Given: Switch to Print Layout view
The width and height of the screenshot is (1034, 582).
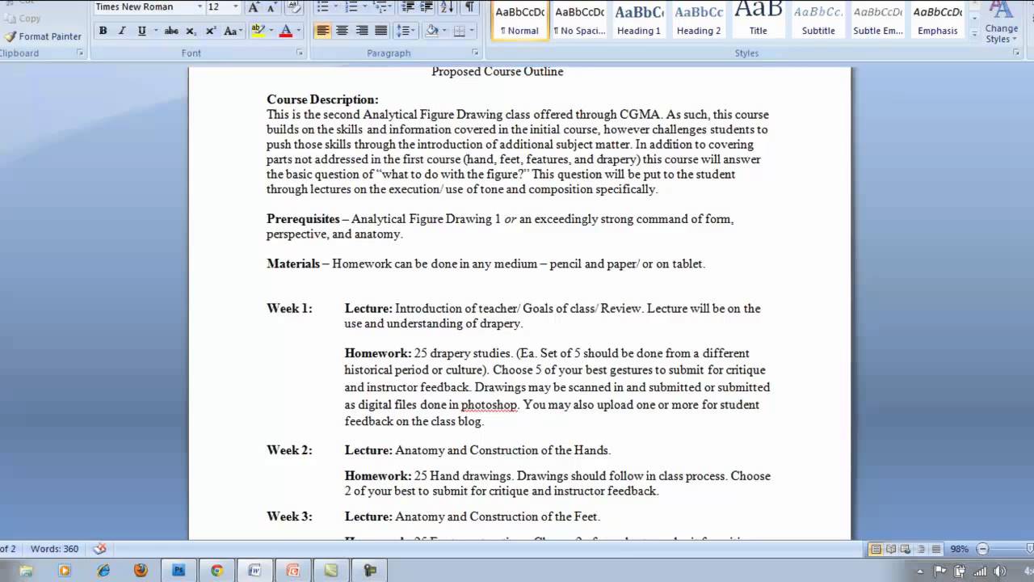Looking at the screenshot, I should (x=876, y=549).
